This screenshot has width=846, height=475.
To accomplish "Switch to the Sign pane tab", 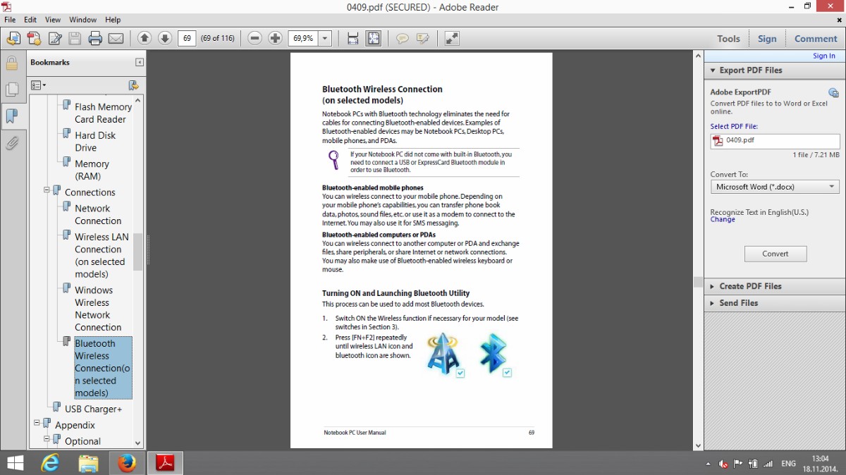I will click(x=767, y=39).
